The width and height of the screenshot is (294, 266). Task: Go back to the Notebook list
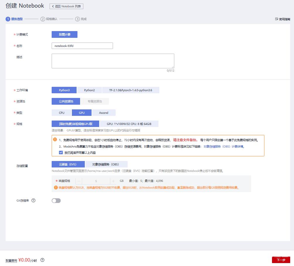click(66, 6)
